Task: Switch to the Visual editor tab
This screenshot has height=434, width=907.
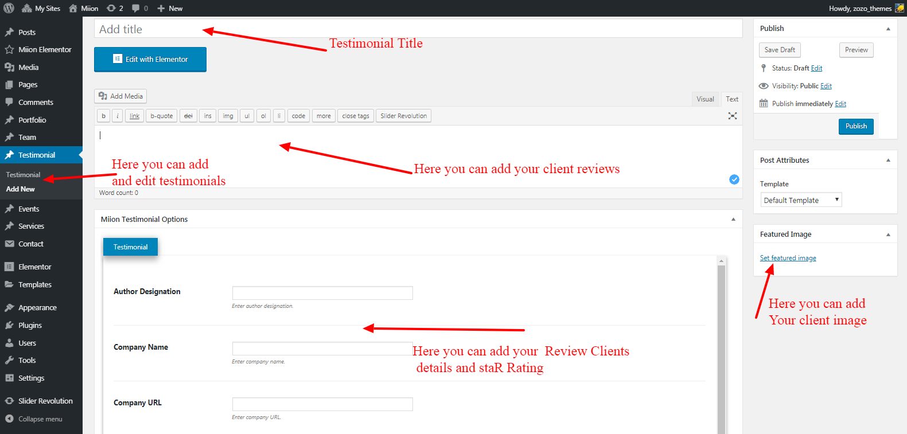Action: tap(705, 99)
